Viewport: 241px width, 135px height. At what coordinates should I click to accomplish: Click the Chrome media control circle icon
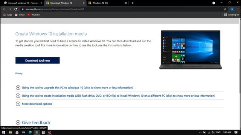click(214, 3)
